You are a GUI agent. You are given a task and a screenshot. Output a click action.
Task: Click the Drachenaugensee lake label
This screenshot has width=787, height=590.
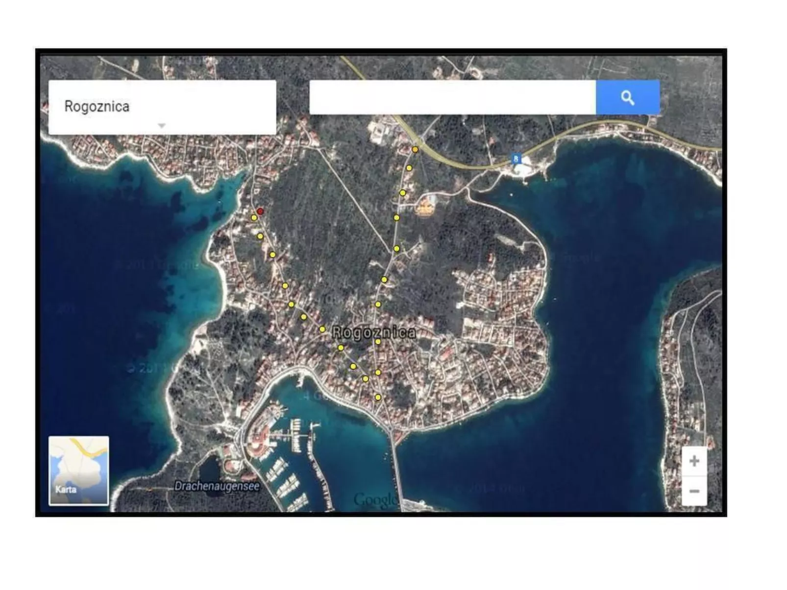pos(217,486)
